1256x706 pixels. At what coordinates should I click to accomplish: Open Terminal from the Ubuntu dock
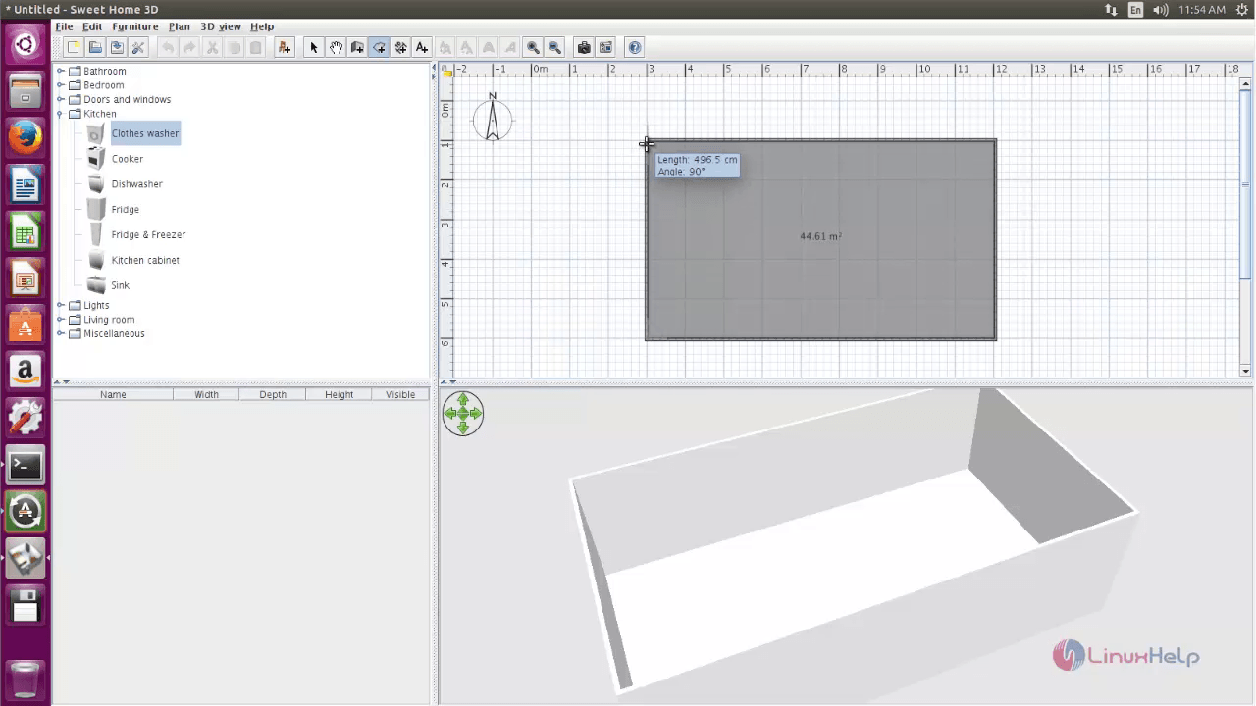(26, 465)
